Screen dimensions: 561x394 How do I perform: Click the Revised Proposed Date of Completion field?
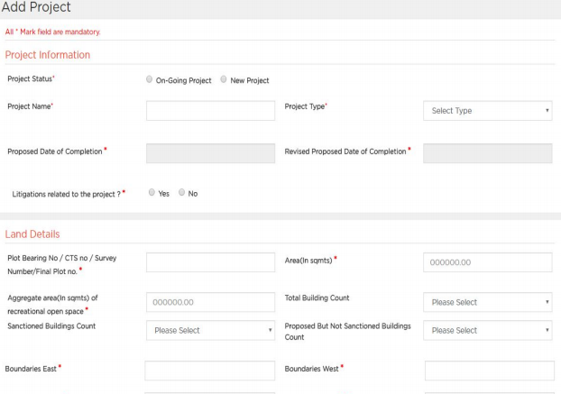487,153
